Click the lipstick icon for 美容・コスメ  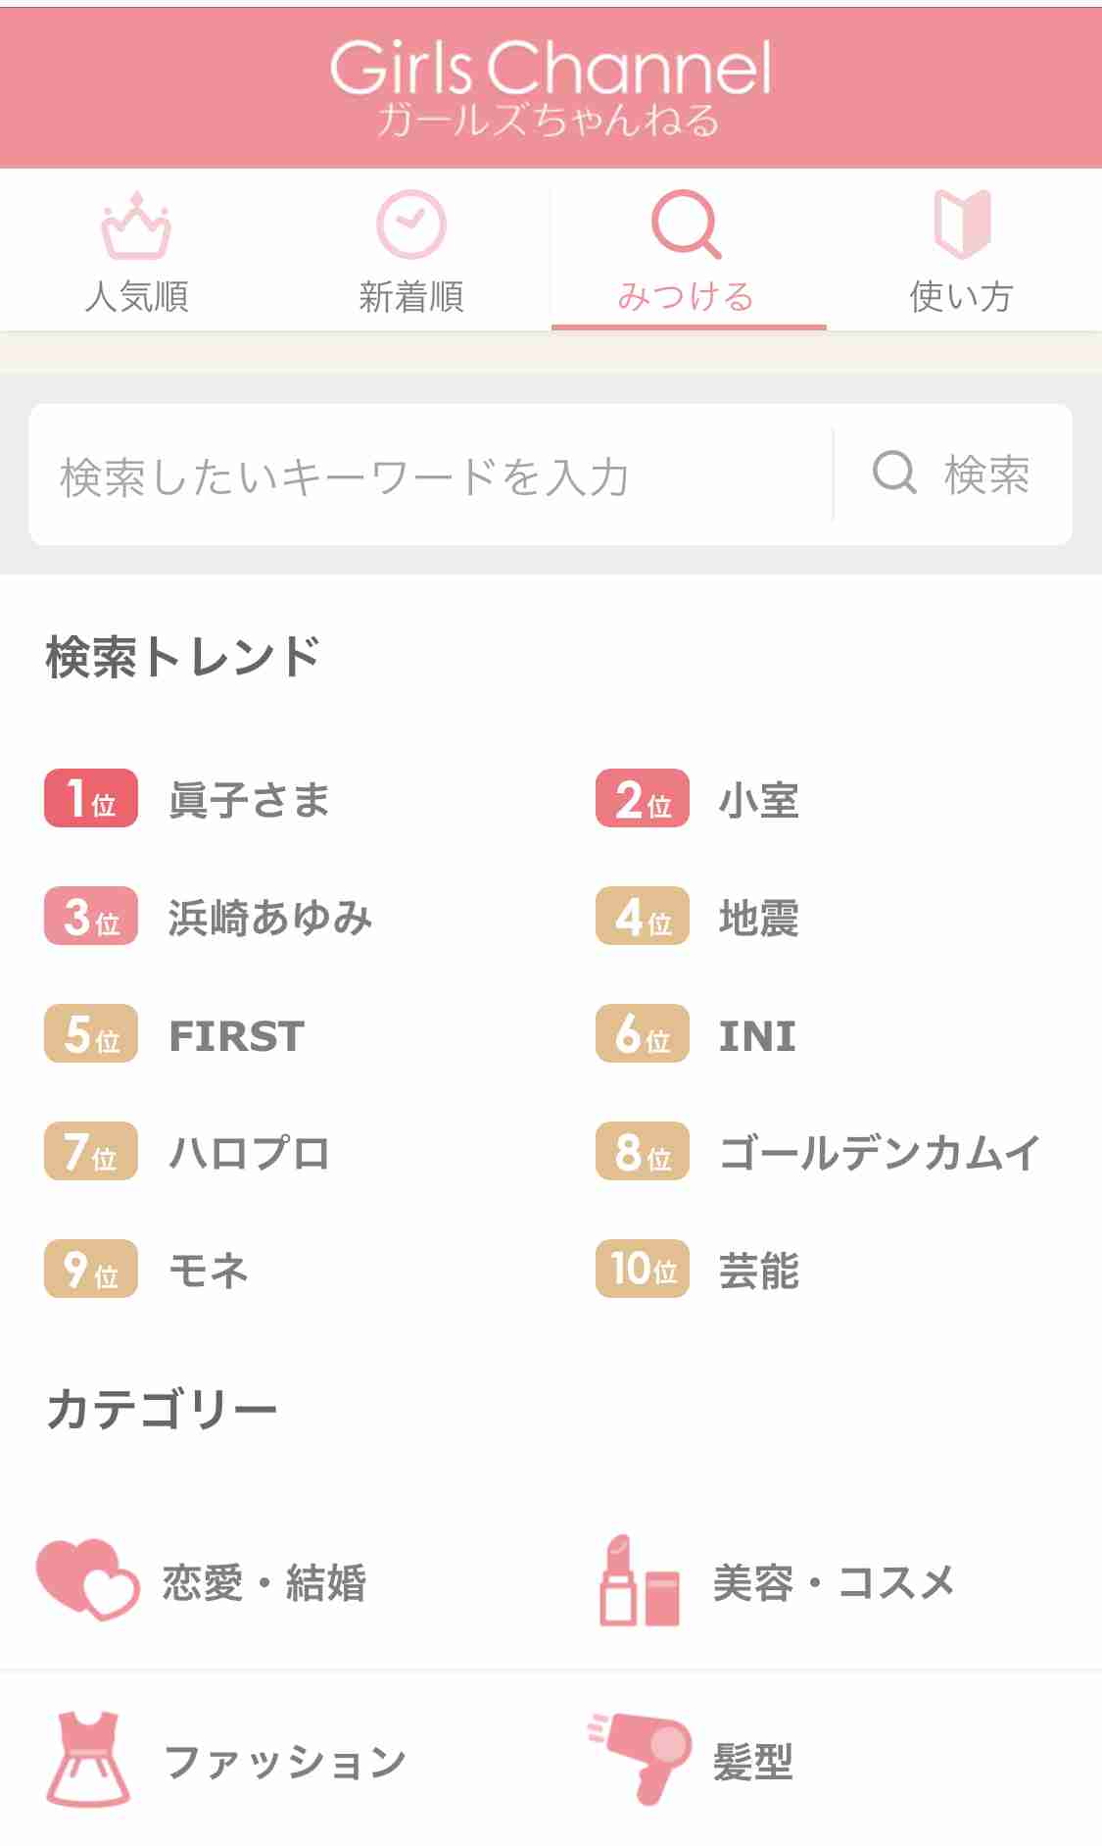point(640,1580)
